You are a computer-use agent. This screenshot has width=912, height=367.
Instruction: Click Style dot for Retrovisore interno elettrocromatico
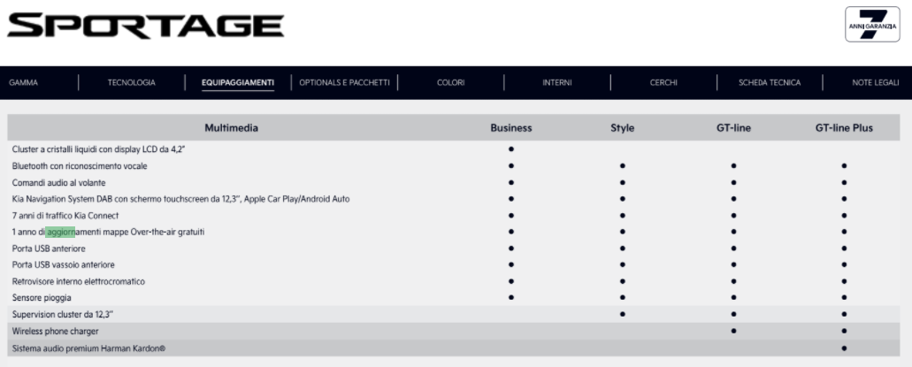pos(623,281)
